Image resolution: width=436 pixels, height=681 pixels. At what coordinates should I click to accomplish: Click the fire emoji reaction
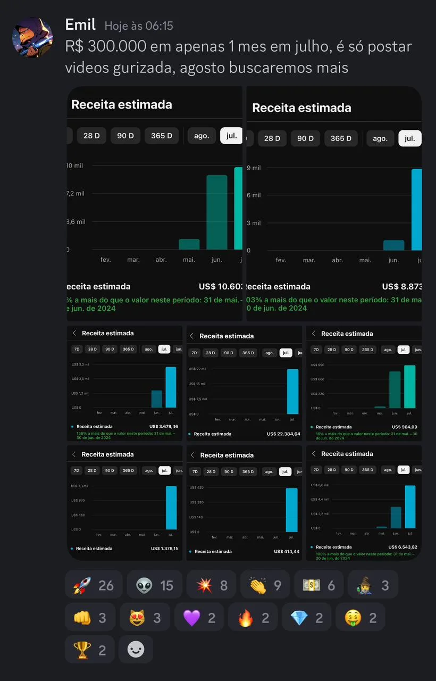(253, 617)
